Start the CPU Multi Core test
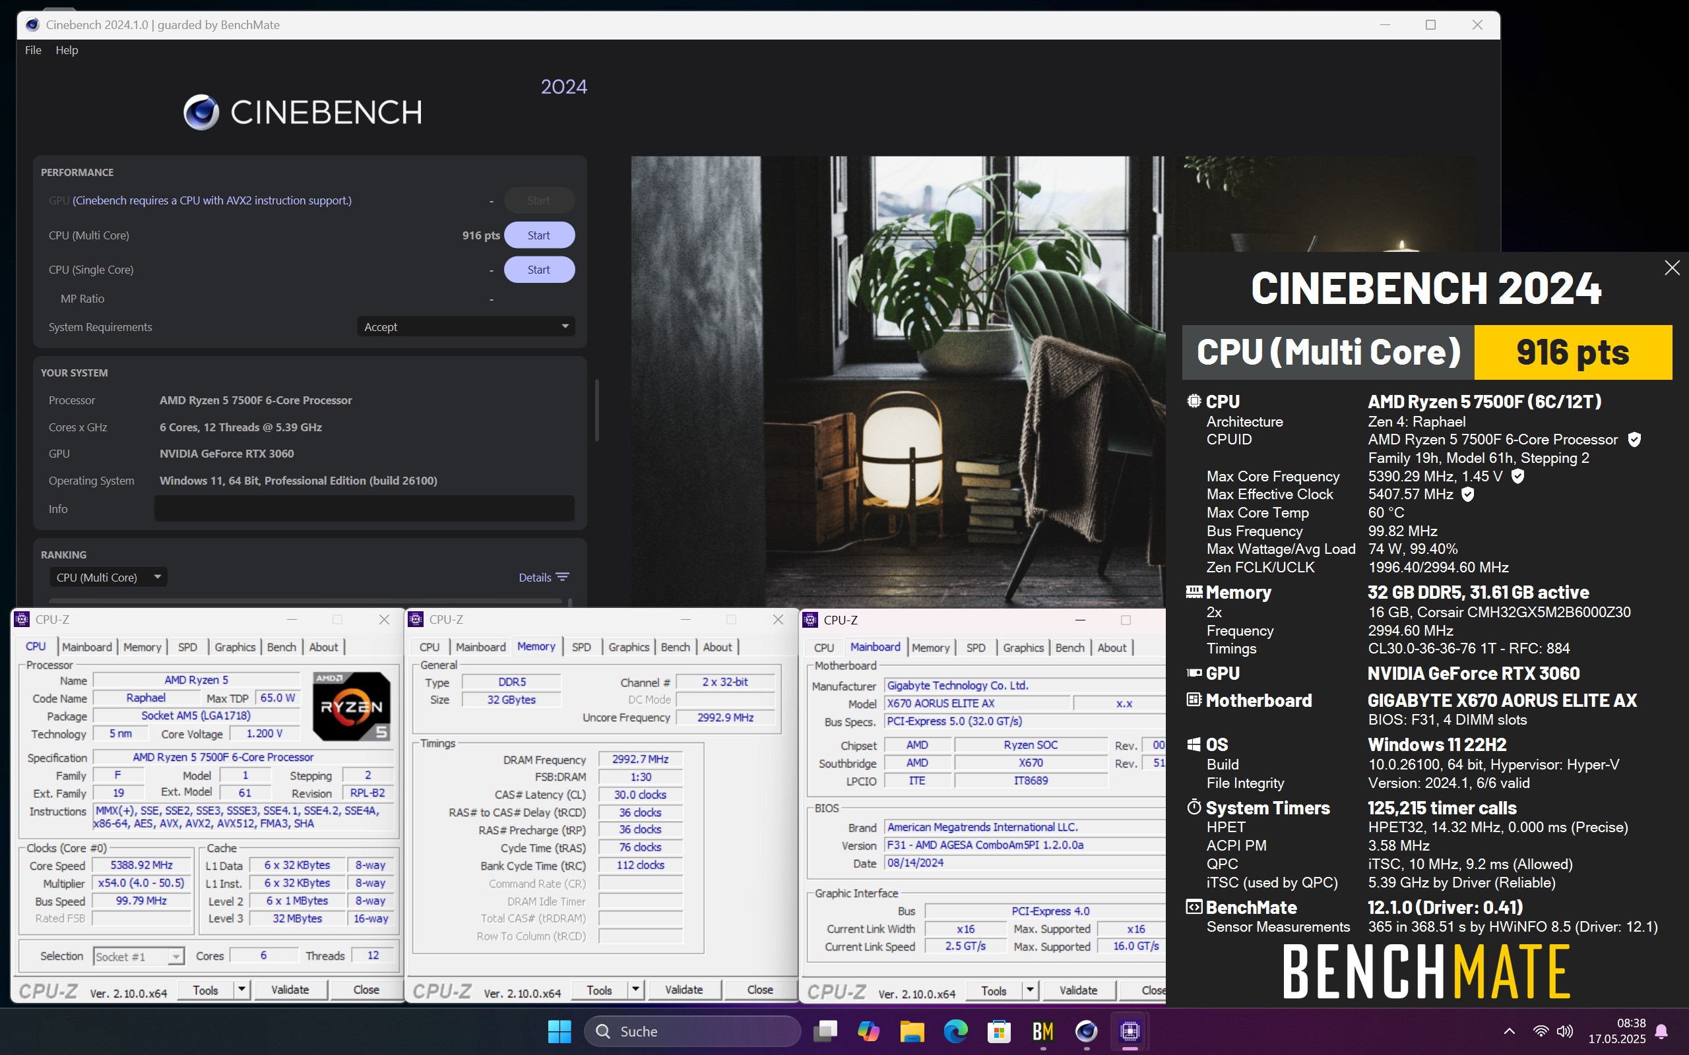Screen dimensions: 1689x1055 [x=539, y=235]
